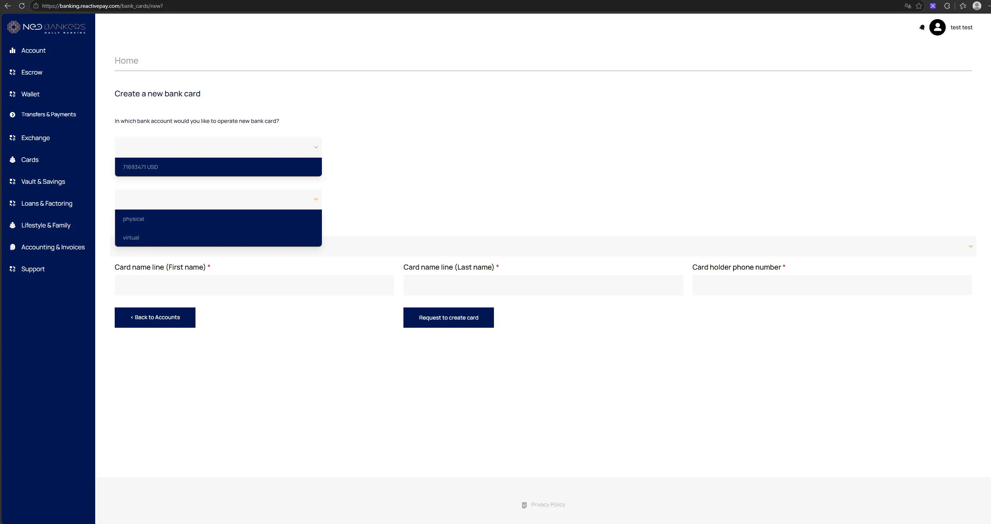Click the Loans & Factoring icon
This screenshot has height=524, width=991.
point(12,203)
